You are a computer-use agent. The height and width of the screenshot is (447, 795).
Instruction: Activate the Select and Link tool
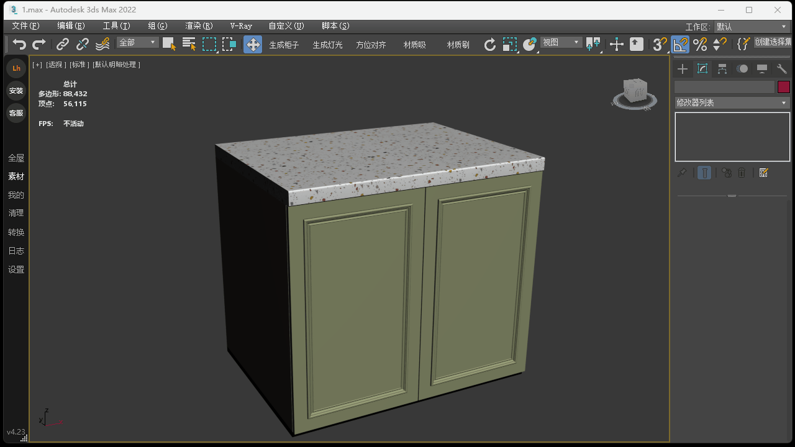(63, 44)
